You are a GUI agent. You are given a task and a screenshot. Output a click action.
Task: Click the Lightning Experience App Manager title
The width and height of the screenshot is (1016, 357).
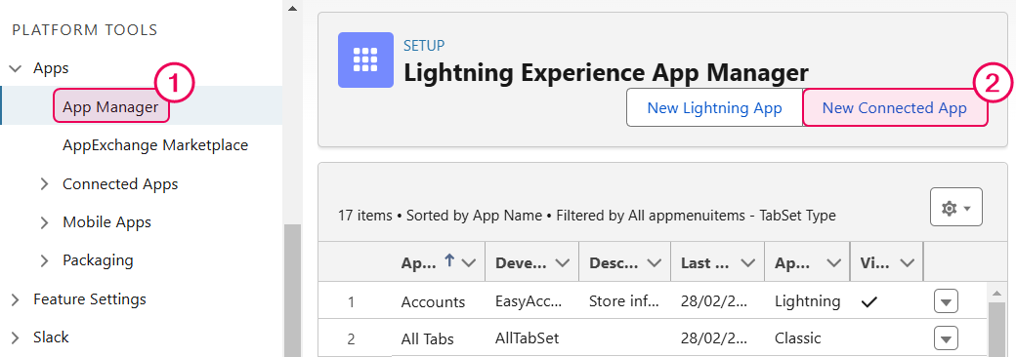606,72
